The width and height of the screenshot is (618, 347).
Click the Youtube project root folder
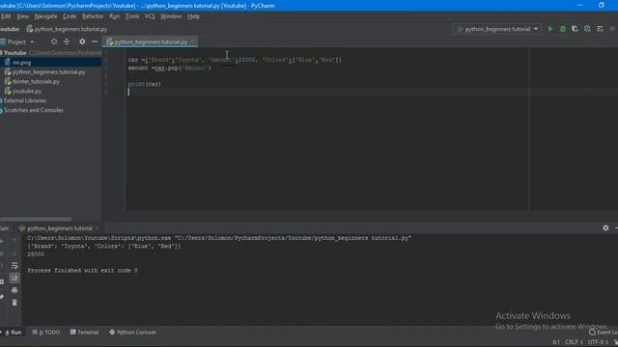pyautogui.click(x=15, y=53)
